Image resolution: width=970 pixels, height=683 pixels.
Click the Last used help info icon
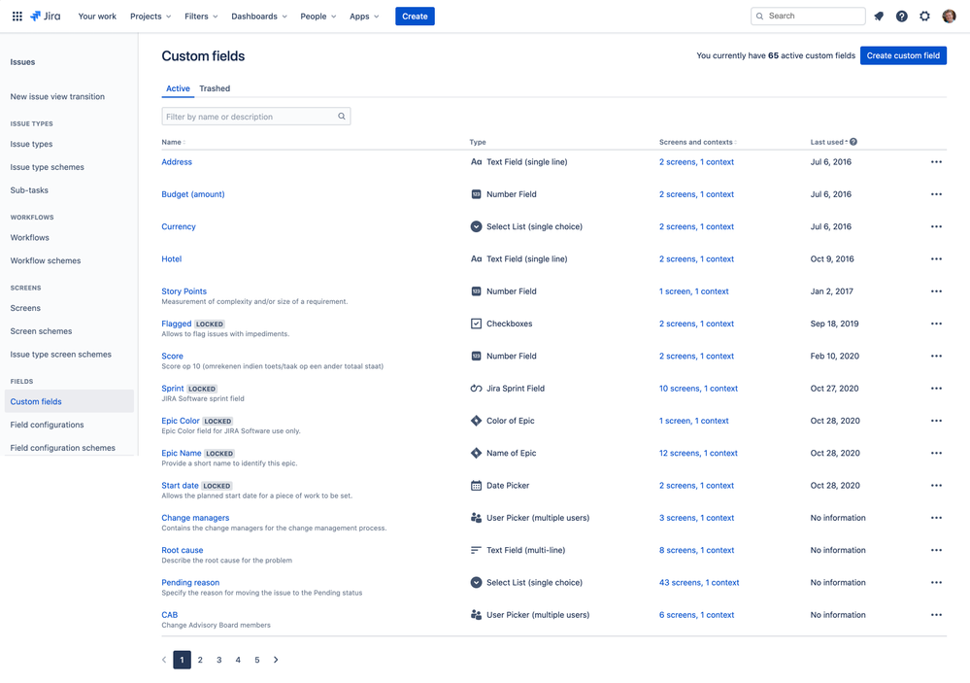pyautogui.click(x=853, y=142)
